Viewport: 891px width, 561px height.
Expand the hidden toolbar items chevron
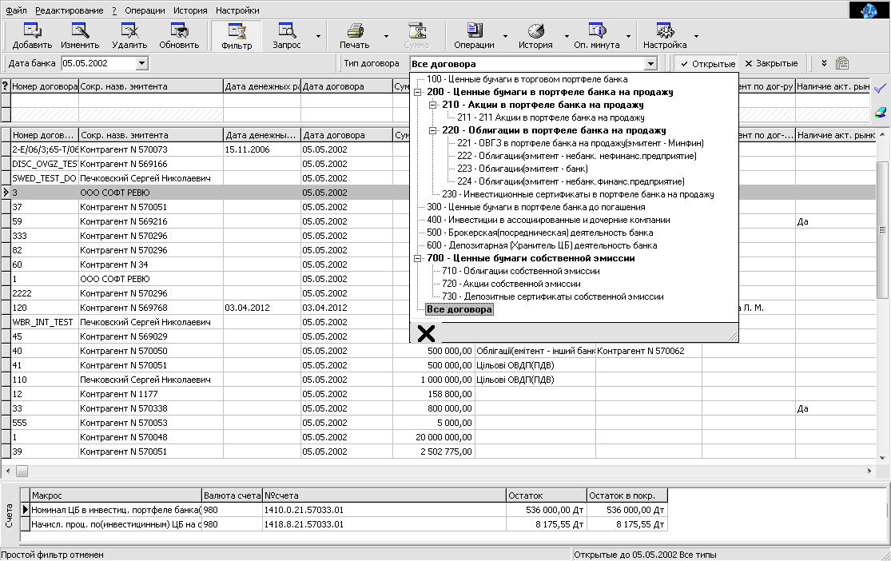tap(824, 63)
